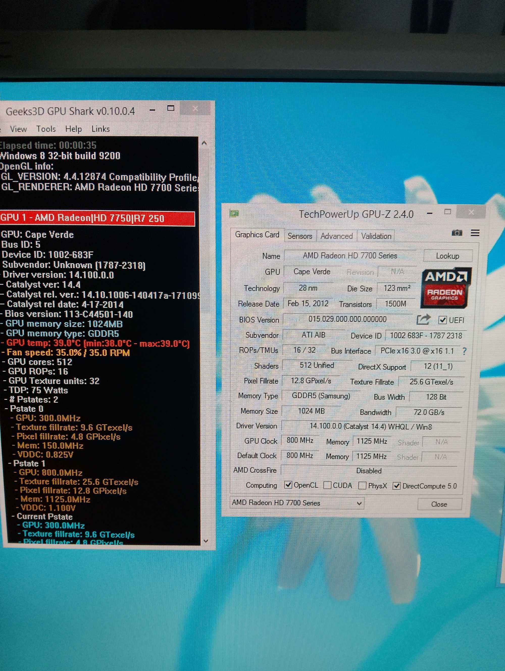Click the AMD CrossFire 'Disabled' field

pyautogui.click(x=369, y=471)
